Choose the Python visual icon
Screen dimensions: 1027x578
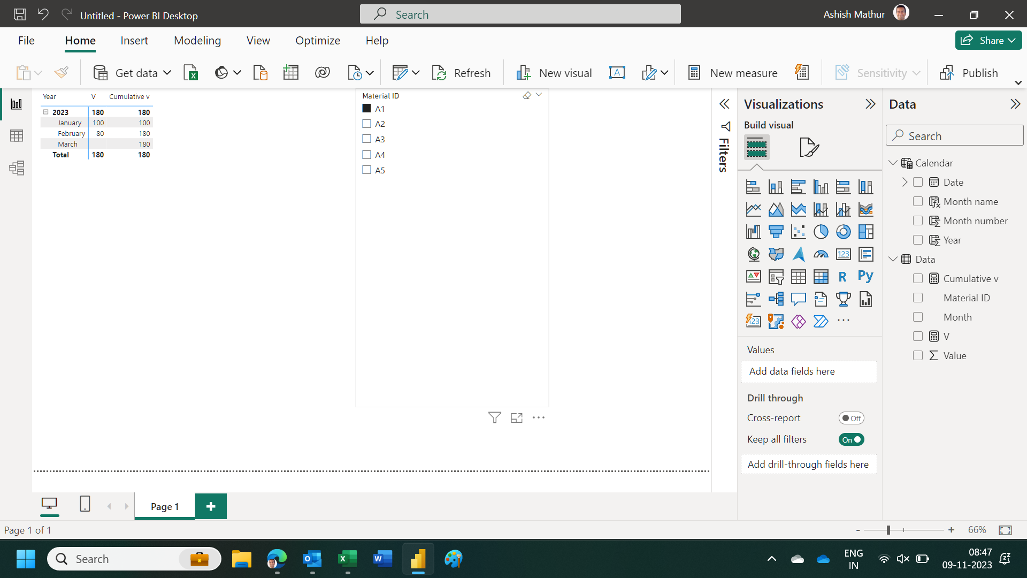click(x=865, y=276)
